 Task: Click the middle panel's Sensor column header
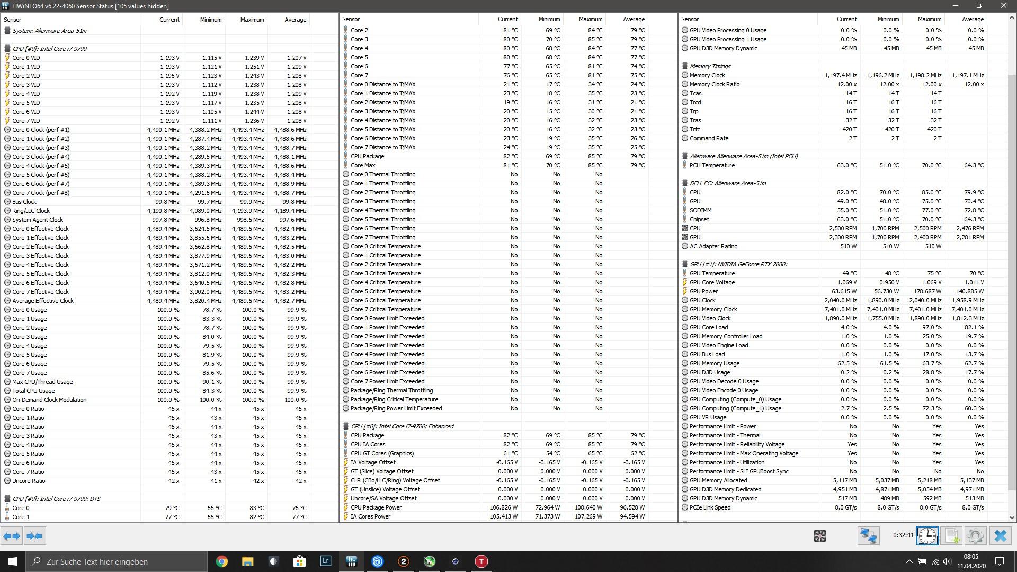coord(351,19)
